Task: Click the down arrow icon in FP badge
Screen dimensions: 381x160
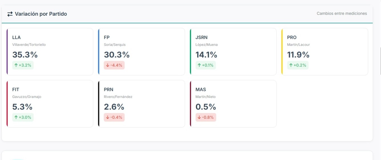Action: [108, 65]
